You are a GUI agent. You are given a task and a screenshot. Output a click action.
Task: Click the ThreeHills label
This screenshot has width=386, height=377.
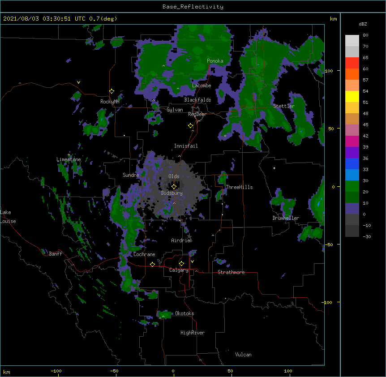coord(239,187)
